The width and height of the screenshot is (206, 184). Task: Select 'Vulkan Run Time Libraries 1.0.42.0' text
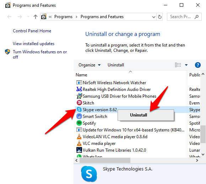114,150
